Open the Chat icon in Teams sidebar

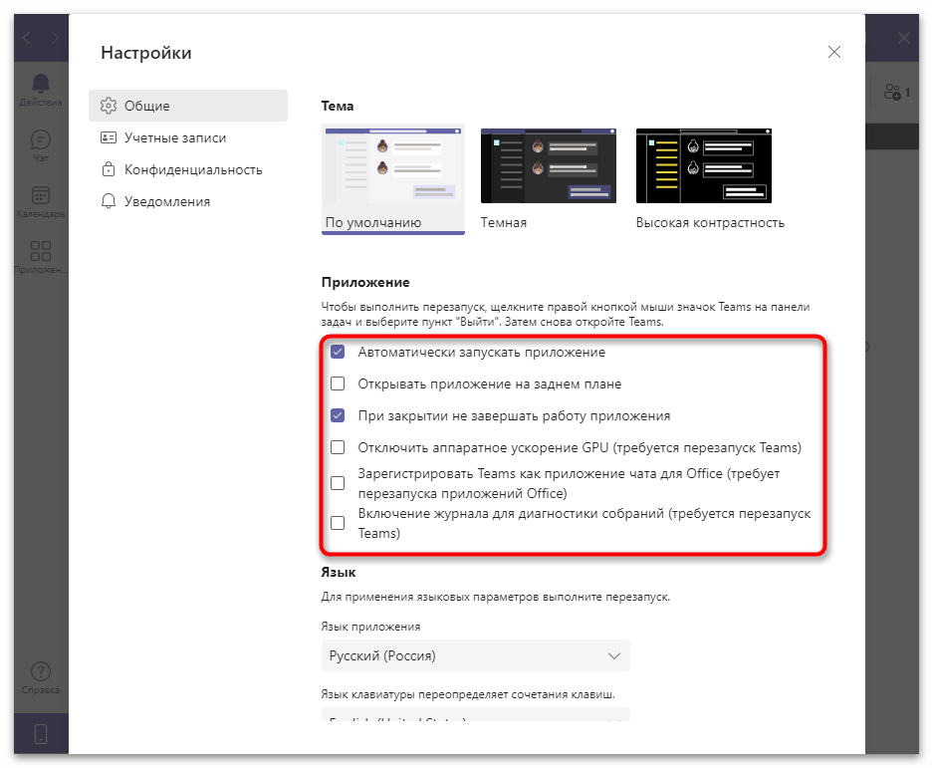tap(41, 139)
